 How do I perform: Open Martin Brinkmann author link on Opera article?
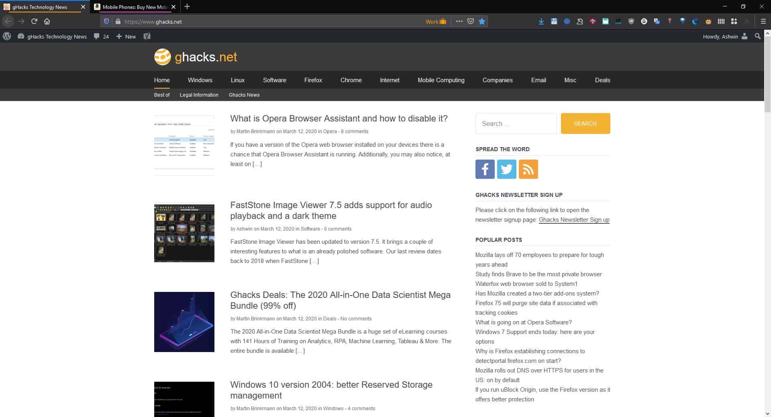256,132
